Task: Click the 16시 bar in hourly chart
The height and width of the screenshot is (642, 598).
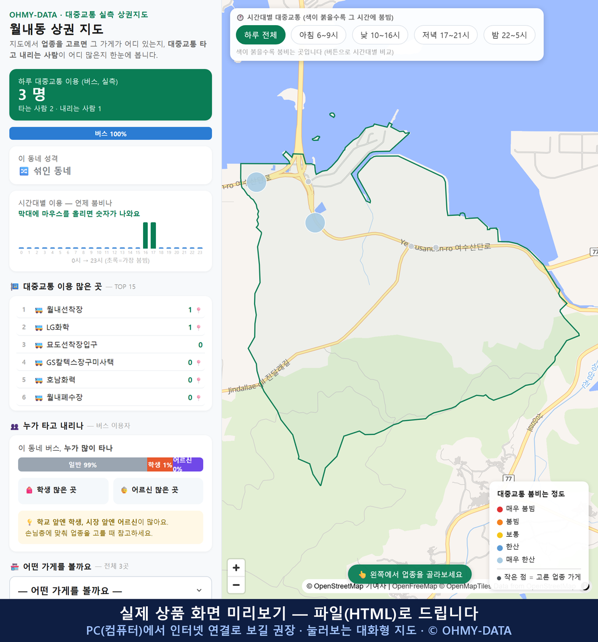Action: (x=145, y=236)
